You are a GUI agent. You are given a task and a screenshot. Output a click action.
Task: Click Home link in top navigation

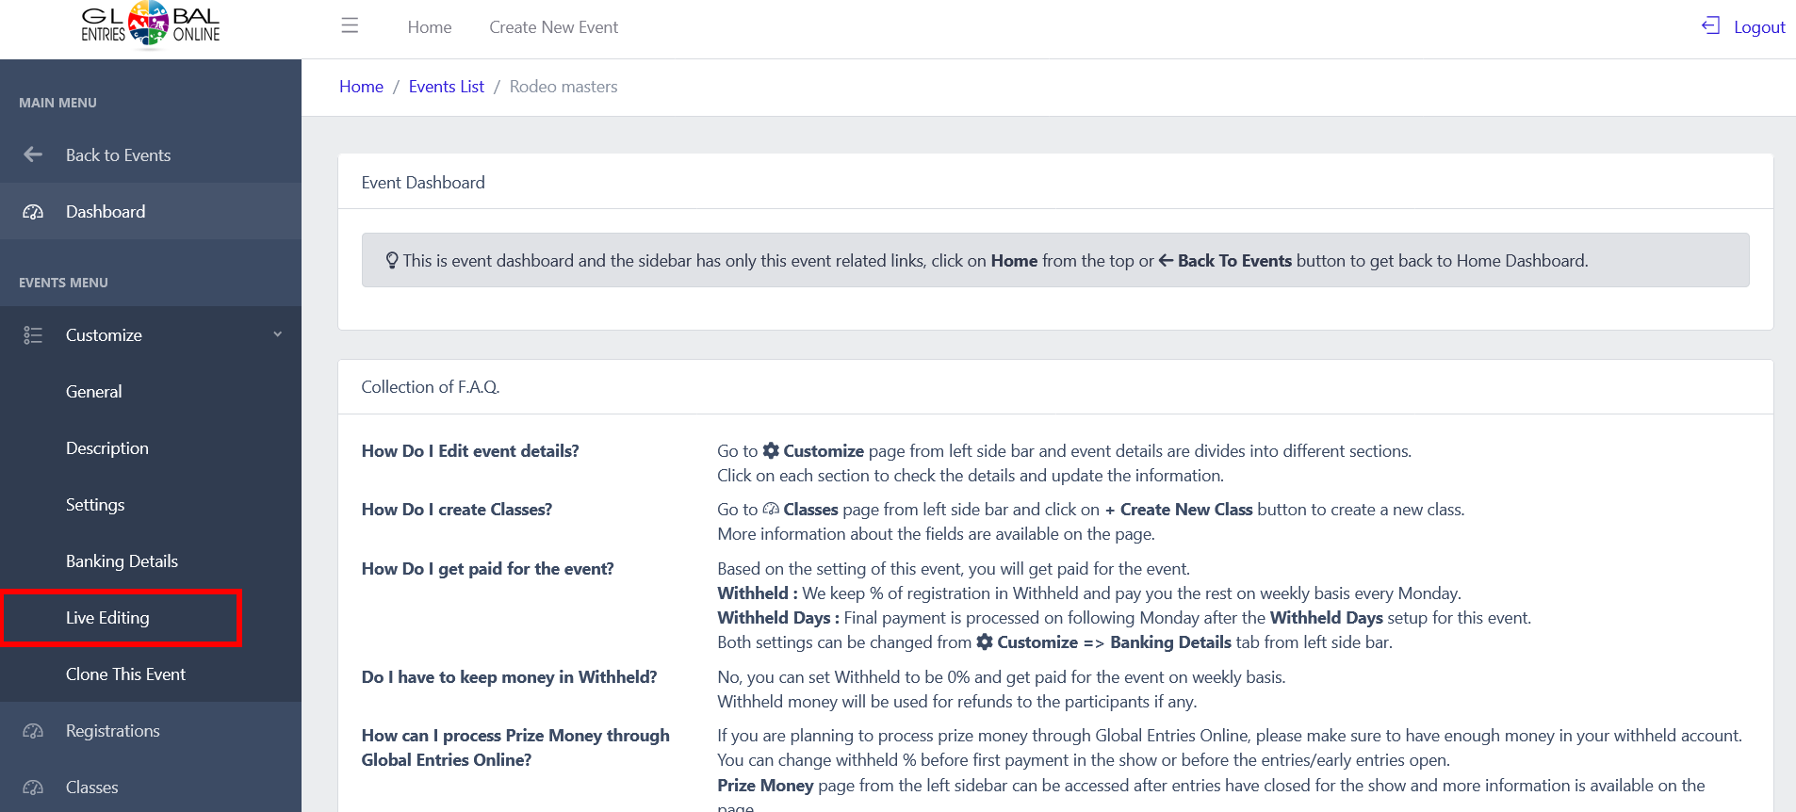click(x=430, y=27)
